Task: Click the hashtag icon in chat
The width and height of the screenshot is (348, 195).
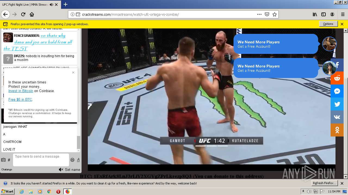Action: coord(9,160)
